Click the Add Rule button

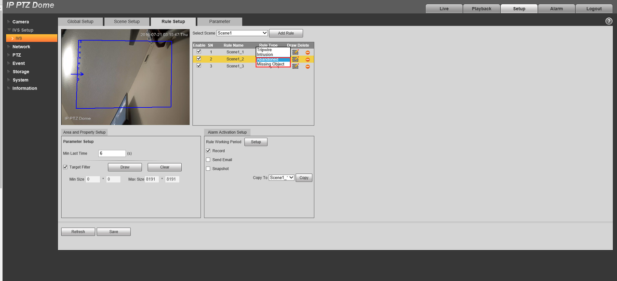(286, 33)
